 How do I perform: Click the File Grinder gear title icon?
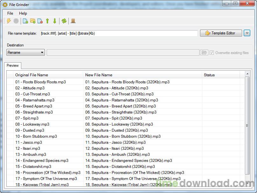point(5,5)
